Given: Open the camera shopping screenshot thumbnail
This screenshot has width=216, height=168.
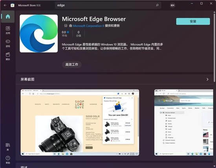Looking at the screenshot, I should coord(80,123).
